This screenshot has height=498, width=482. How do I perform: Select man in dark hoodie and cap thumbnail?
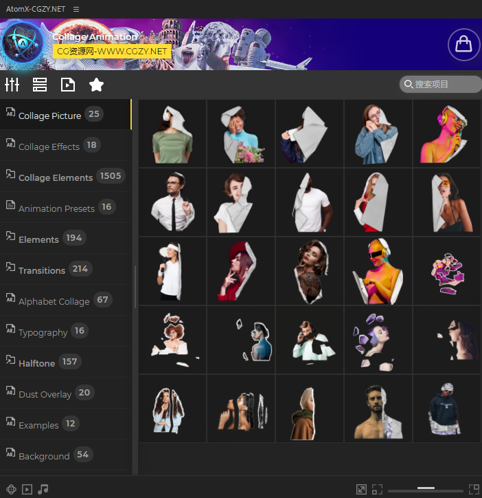[x=447, y=409]
